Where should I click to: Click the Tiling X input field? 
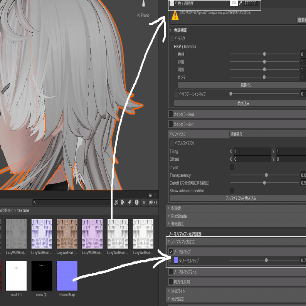click(x=252, y=151)
